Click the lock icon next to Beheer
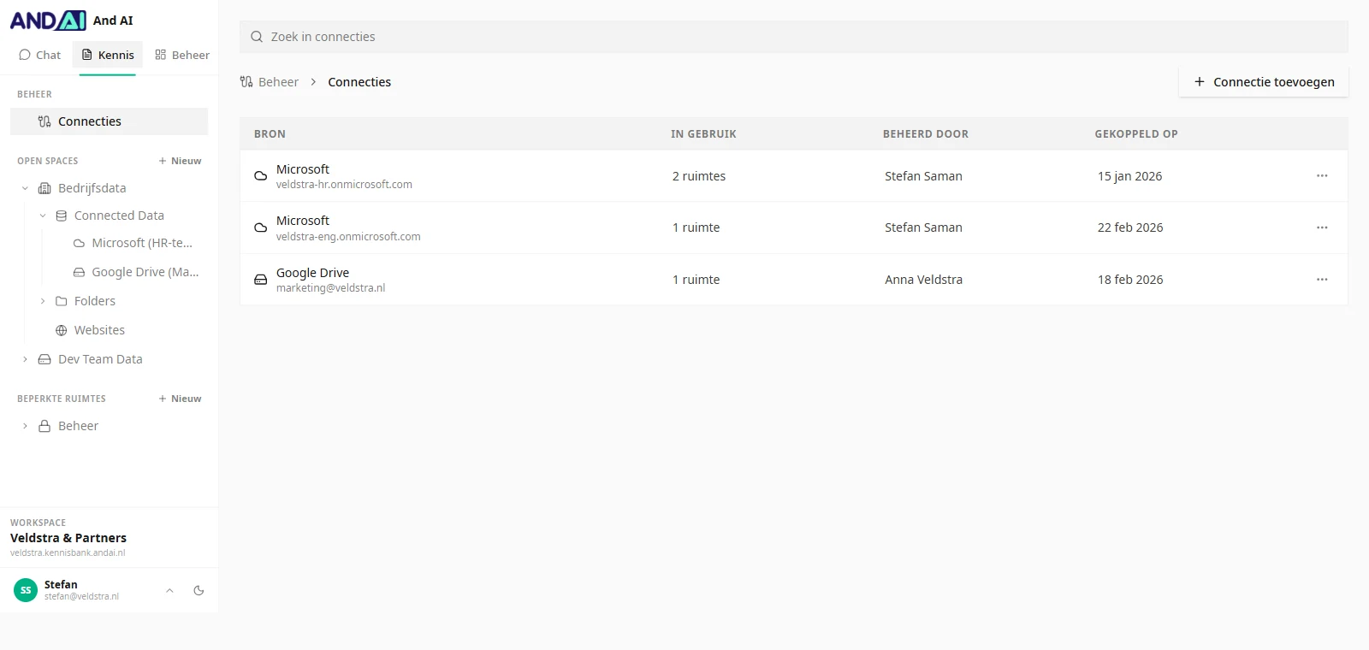Viewport: 1369px width, 650px height. pos(44,426)
